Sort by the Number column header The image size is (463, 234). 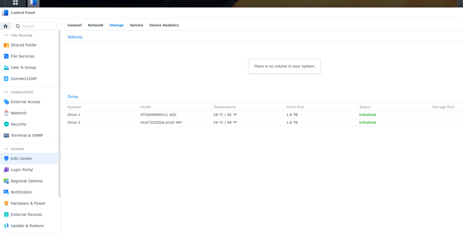click(x=102, y=107)
